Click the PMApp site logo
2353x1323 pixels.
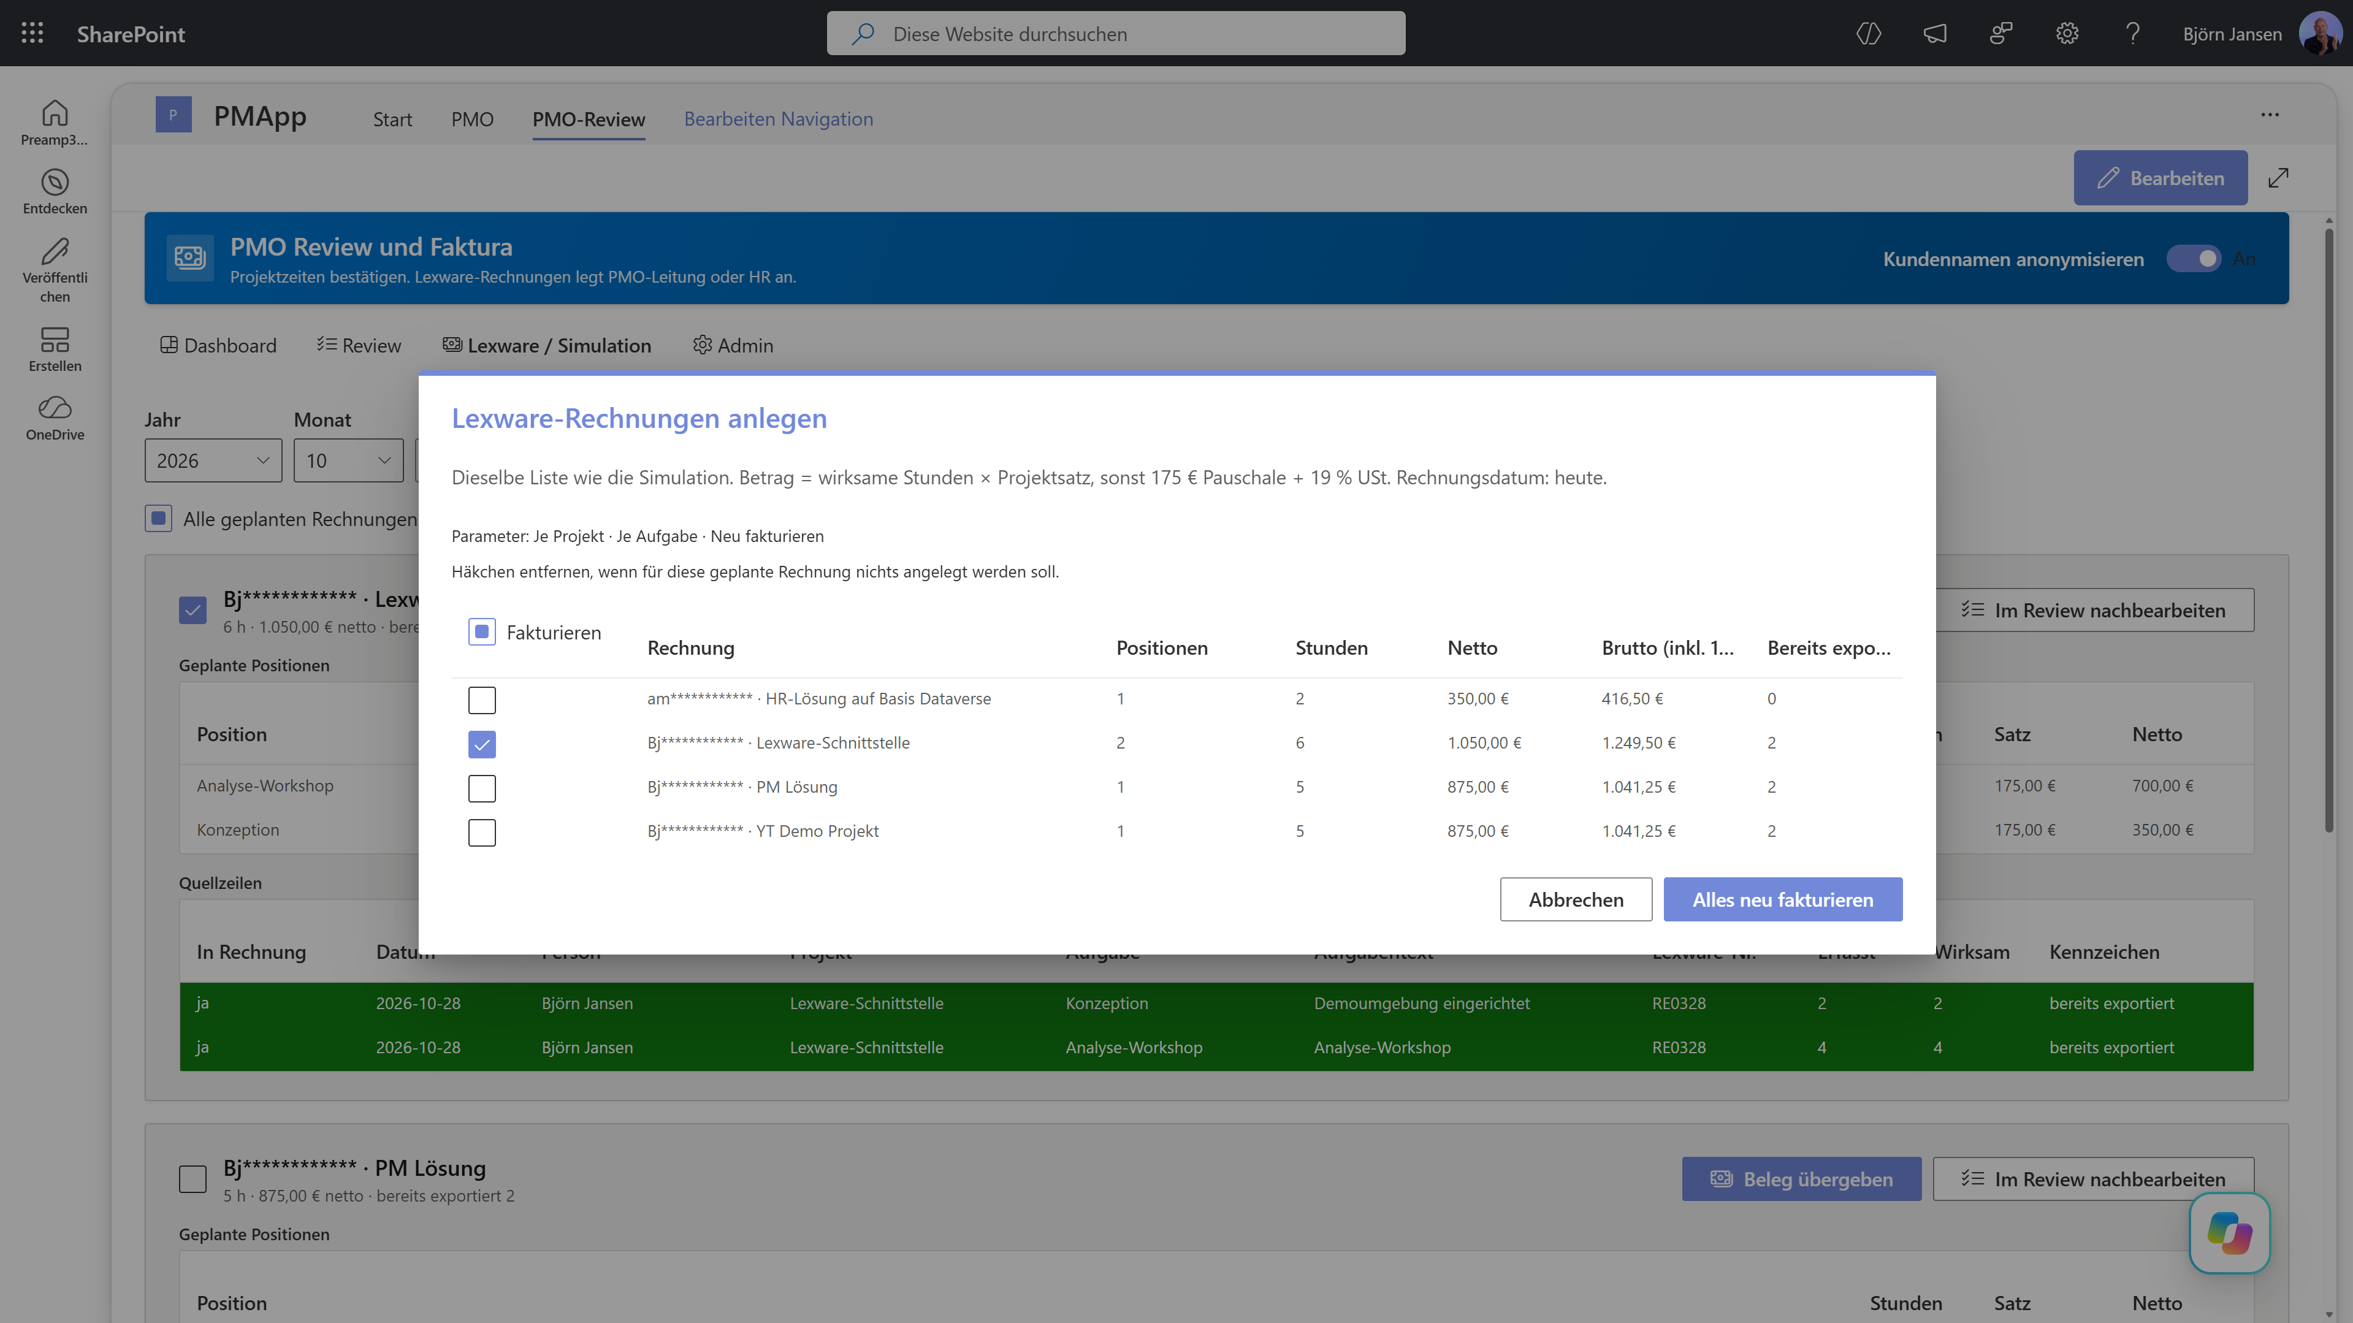[x=173, y=115]
